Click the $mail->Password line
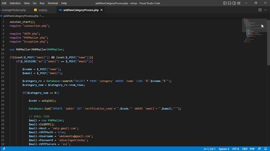The image size is (270, 151). pyautogui.click(x=58, y=140)
